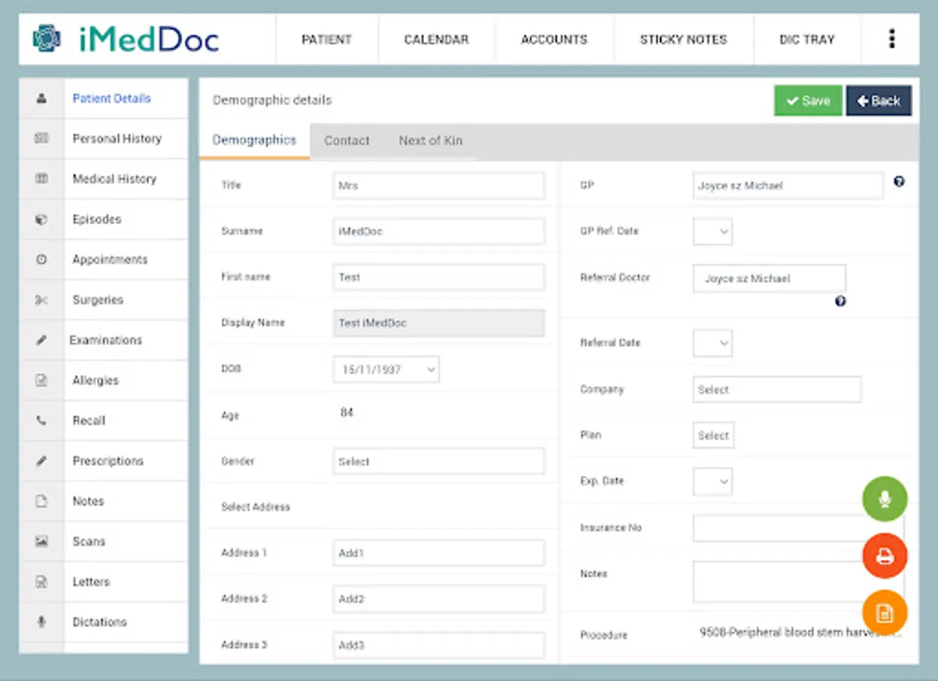
Task: Open Patient Details in sidebar
Action: point(111,98)
